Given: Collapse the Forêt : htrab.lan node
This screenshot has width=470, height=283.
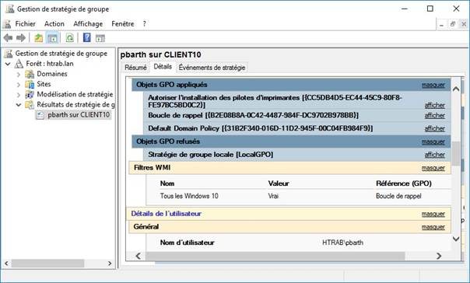Looking at the screenshot, I should pyautogui.click(x=8, y=64).
